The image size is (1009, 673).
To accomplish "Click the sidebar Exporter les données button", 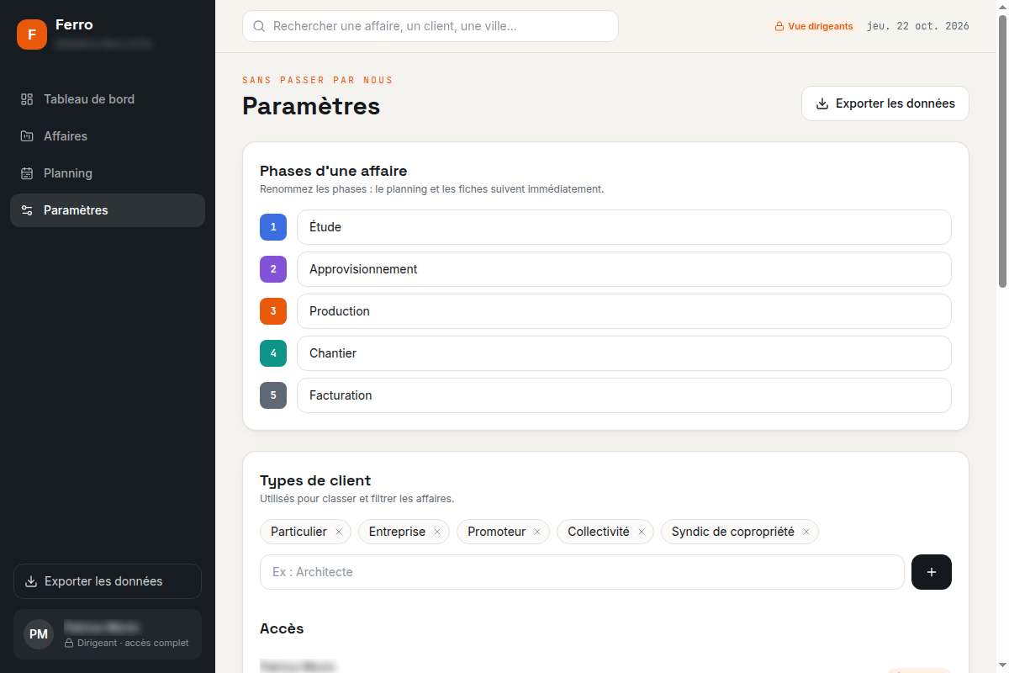I will coord(108,581).
